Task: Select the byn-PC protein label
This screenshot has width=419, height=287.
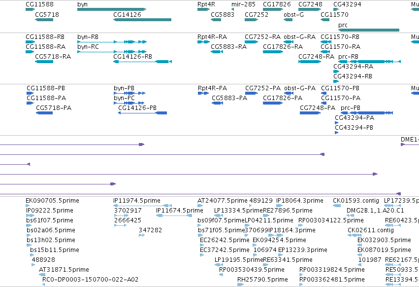Action: (x=124, y=98)
